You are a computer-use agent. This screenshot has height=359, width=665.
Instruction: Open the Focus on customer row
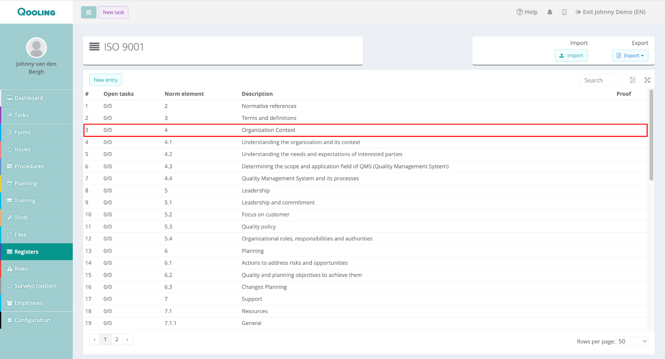pyautogui.click(x=365, y=214)
